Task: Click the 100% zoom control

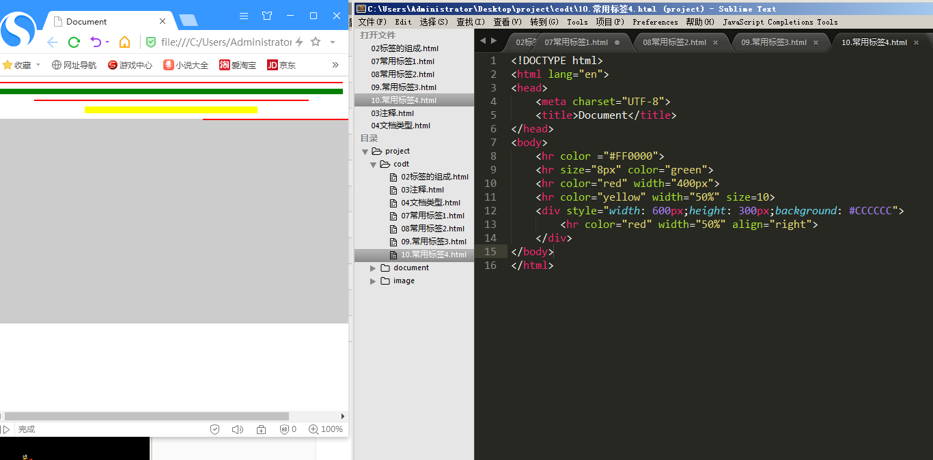Action: pyautogui.click(x=326, y=429)
